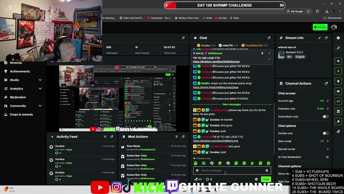Click the stream preview thumbnail
344x194 pixels.
click(x=117, y=98)
